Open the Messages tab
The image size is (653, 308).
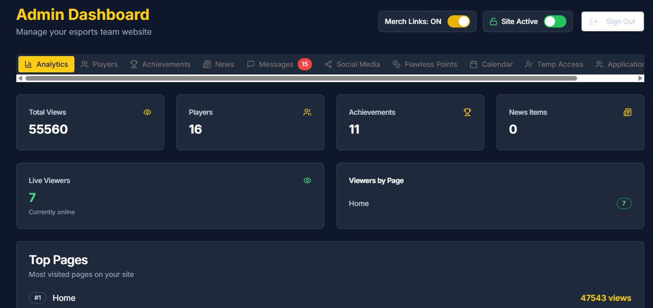point(279,64)
